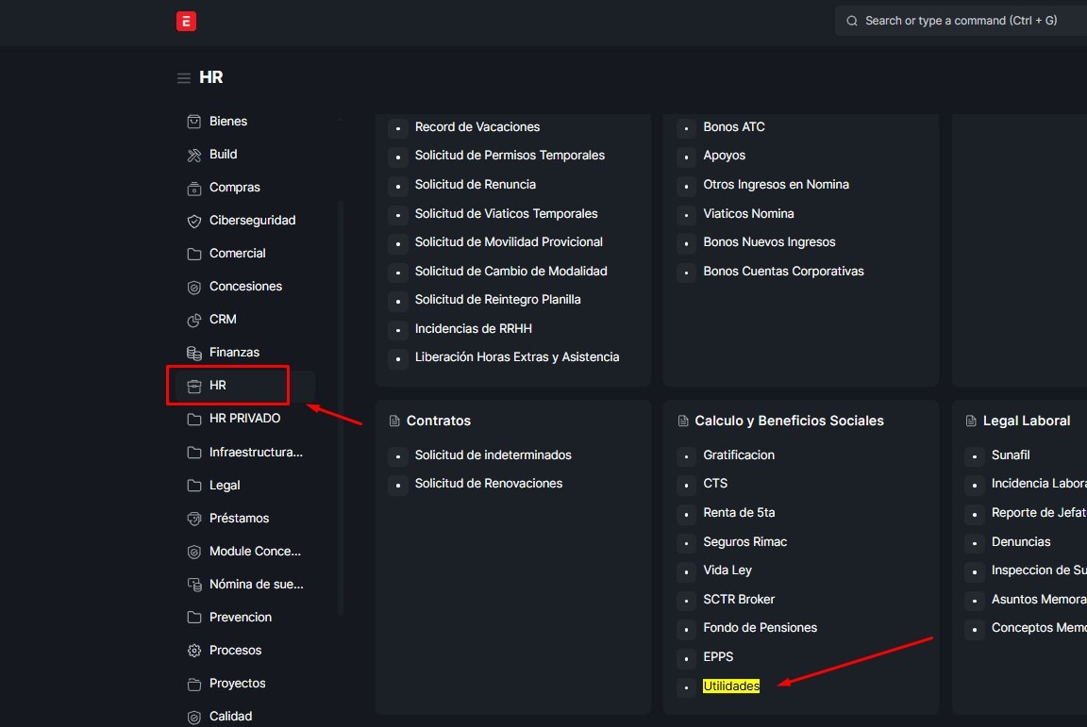This screenshot has width=1087, height=727.
Task: Click the red E app logo
Action: pos(186,21)
